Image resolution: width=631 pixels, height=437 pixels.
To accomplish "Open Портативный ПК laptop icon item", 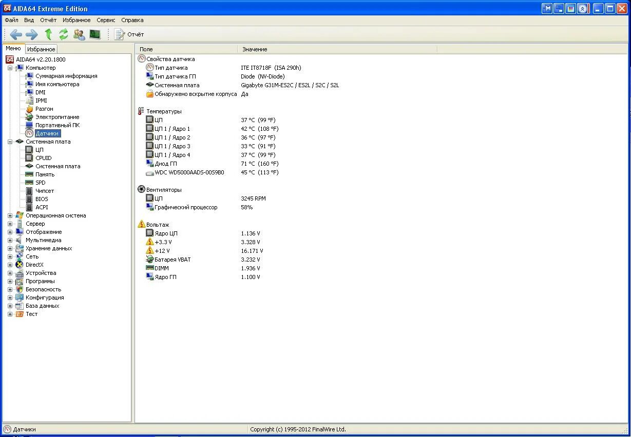I will [29, 125].
